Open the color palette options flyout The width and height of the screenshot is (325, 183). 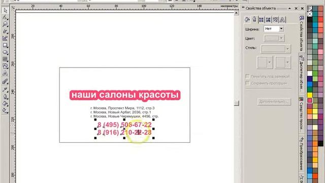(x=310, y=9)
